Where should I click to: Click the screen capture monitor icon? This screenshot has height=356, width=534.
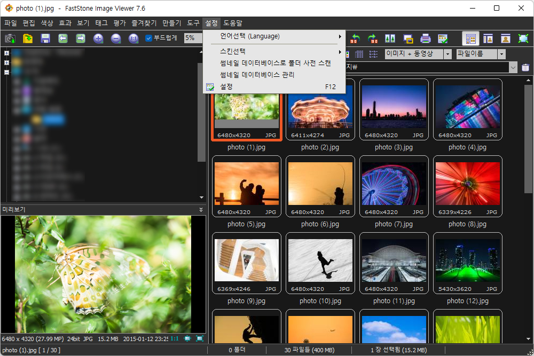pos(408,38)
